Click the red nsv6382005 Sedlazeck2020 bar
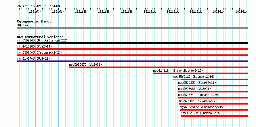 click(132, 55)
